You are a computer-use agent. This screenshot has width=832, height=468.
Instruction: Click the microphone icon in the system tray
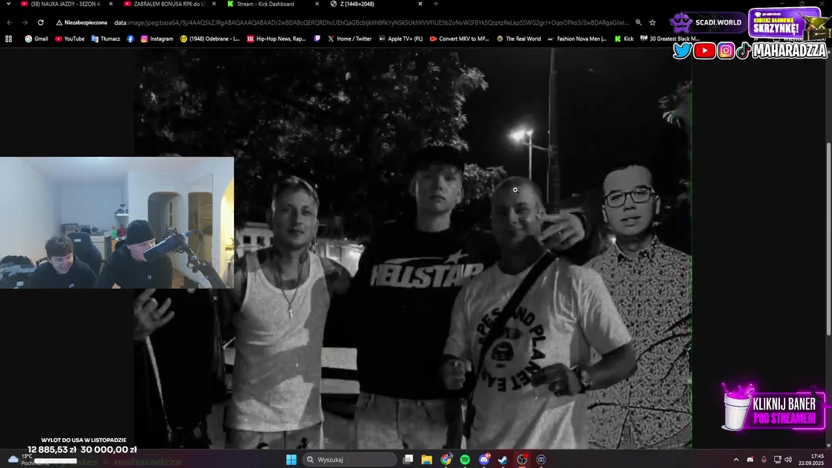[x=764, y=460]
